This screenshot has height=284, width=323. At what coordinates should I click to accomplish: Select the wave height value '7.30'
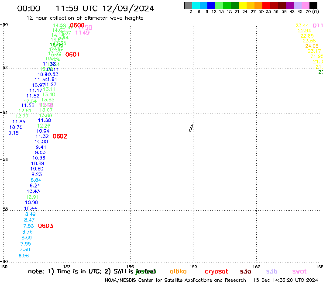[x=25, y=249]
